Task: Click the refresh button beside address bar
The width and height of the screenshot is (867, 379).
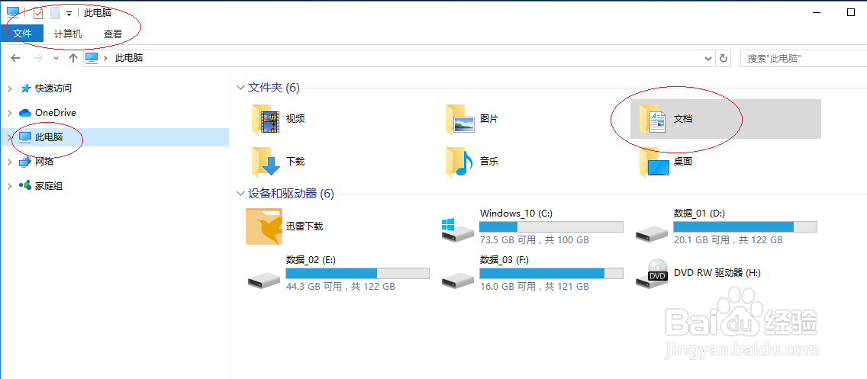Action: [723, 58]
